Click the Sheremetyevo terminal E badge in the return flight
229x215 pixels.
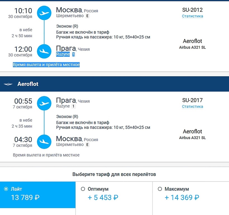point(87,145)
